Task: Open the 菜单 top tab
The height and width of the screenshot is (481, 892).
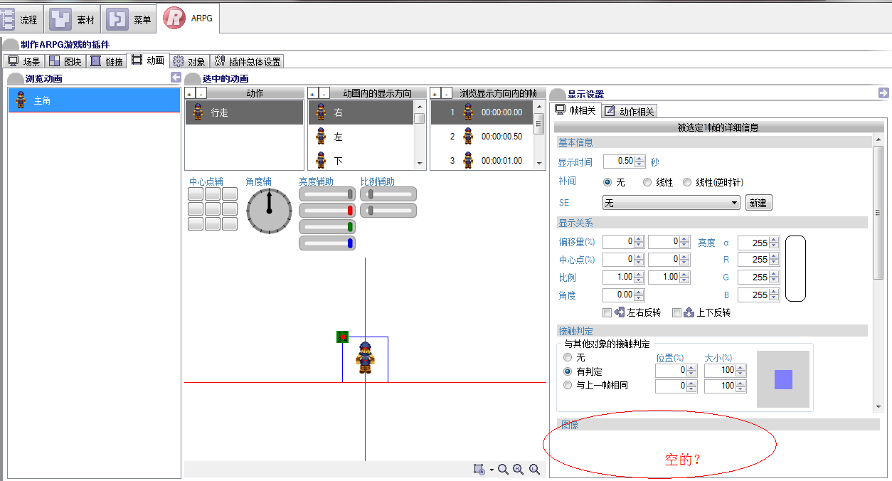Action: coord(129,19)
